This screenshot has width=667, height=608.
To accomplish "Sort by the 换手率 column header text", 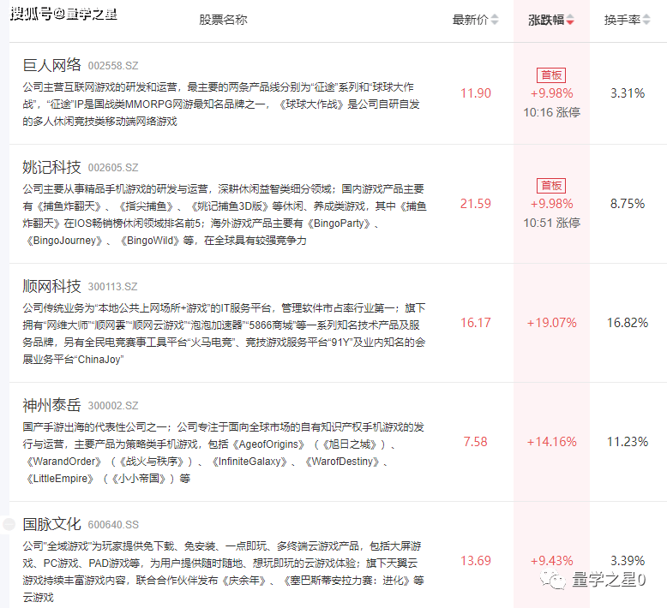I will click(622, 20).
